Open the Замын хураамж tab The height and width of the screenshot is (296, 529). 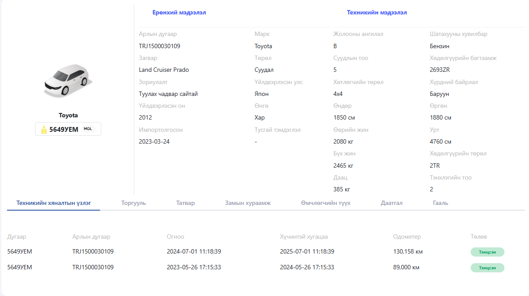coord(248,203)
